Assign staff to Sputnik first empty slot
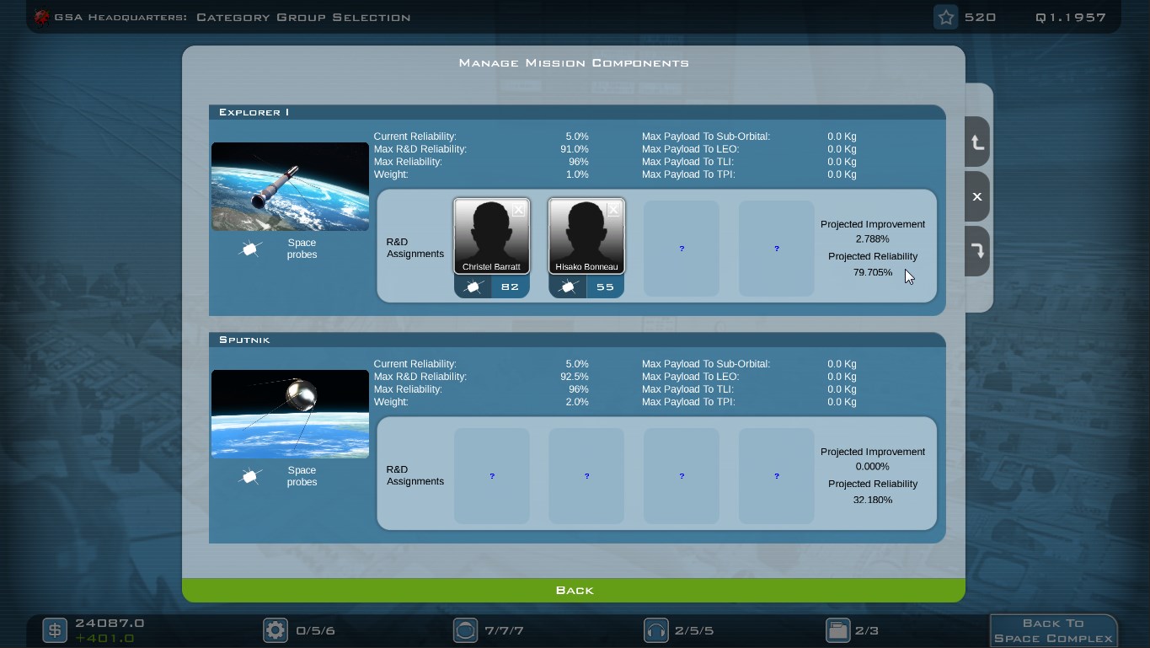Viewport: 1150px width, 648px height. click(492, 476)
